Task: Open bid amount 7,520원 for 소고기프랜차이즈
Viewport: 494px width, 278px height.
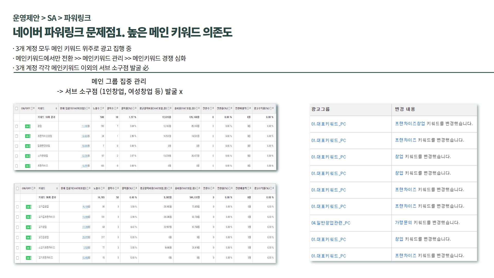Action: 87,248
